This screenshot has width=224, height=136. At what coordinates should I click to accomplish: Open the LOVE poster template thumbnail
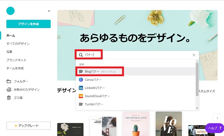169,124
